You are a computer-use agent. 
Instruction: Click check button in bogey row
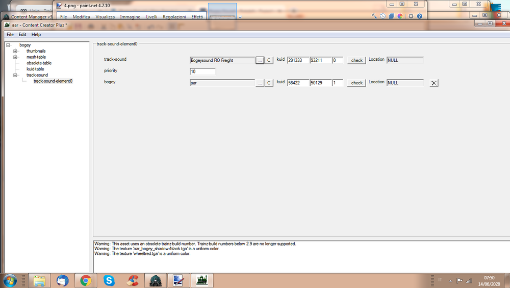click(x=356, y=83)
